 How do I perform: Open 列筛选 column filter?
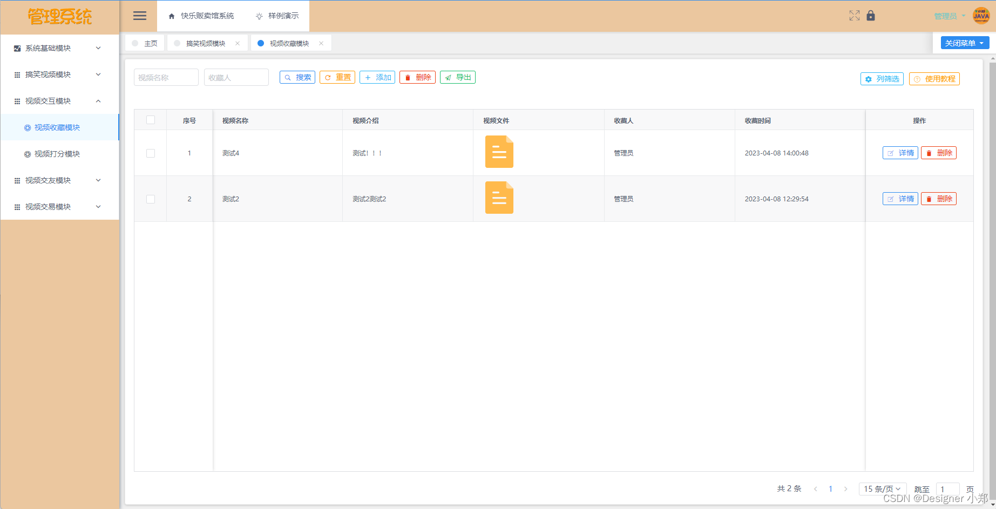(882, 79)
